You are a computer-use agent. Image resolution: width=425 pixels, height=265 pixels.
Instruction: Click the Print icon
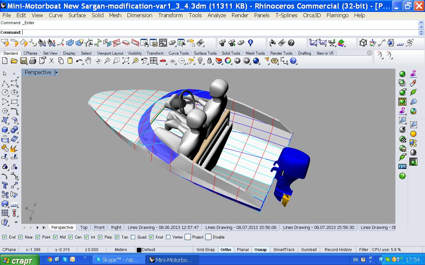[x=33, y=61]
